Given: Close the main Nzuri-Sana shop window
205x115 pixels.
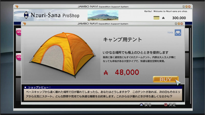Looking at the screenshot, I should coord(189,6).
